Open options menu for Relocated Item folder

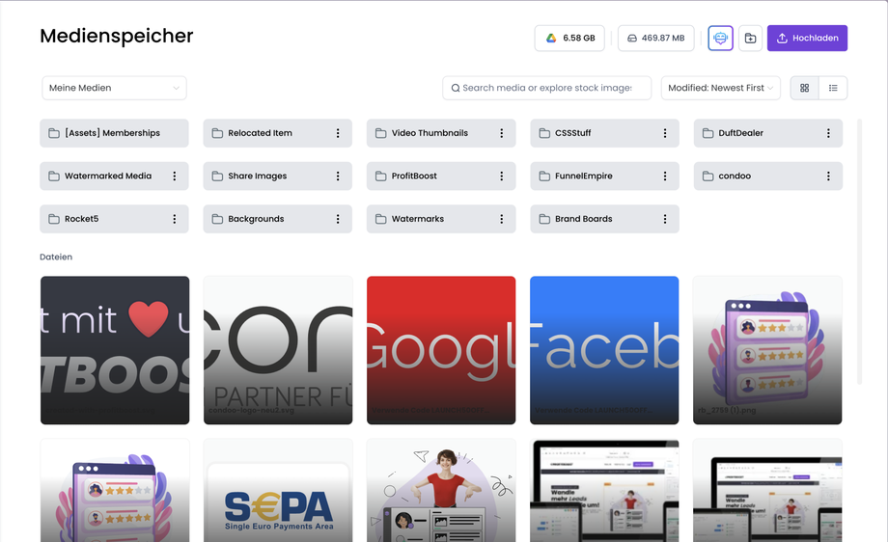[338, 133]
